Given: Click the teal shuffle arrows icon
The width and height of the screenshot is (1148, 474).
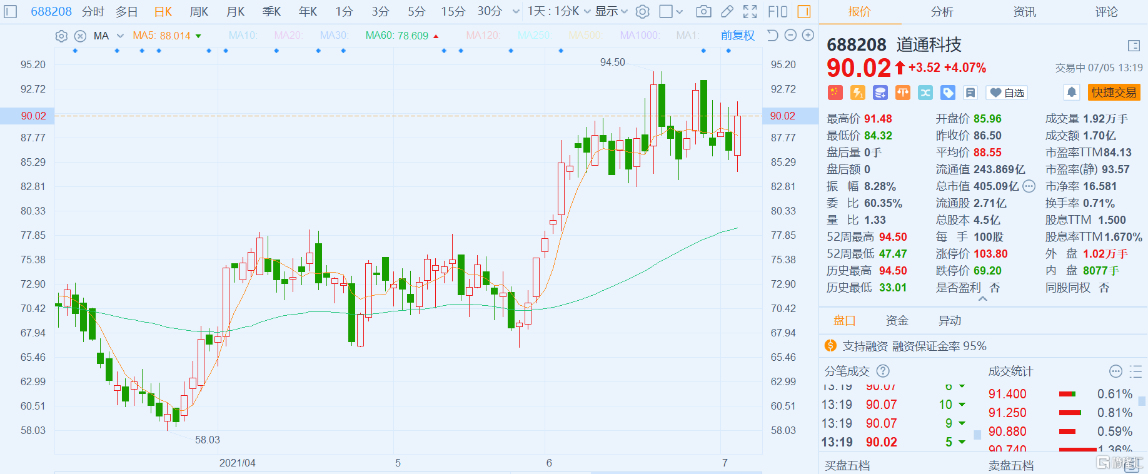Looking at the screenshot, I should pos(925,93).
